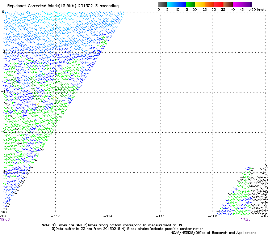The height and width of the screenshot is (235, 268).
Task: Select the purple 45-50 knots color band
Action: coord(247,4)
